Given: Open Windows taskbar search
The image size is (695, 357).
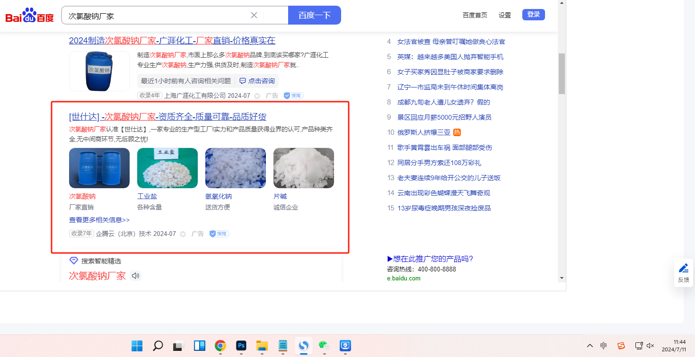Looking at the screenshot, I should click(158, 346).
